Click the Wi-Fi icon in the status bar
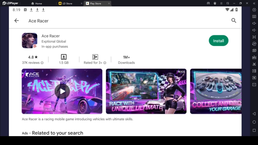 click(x=227, y=10)
